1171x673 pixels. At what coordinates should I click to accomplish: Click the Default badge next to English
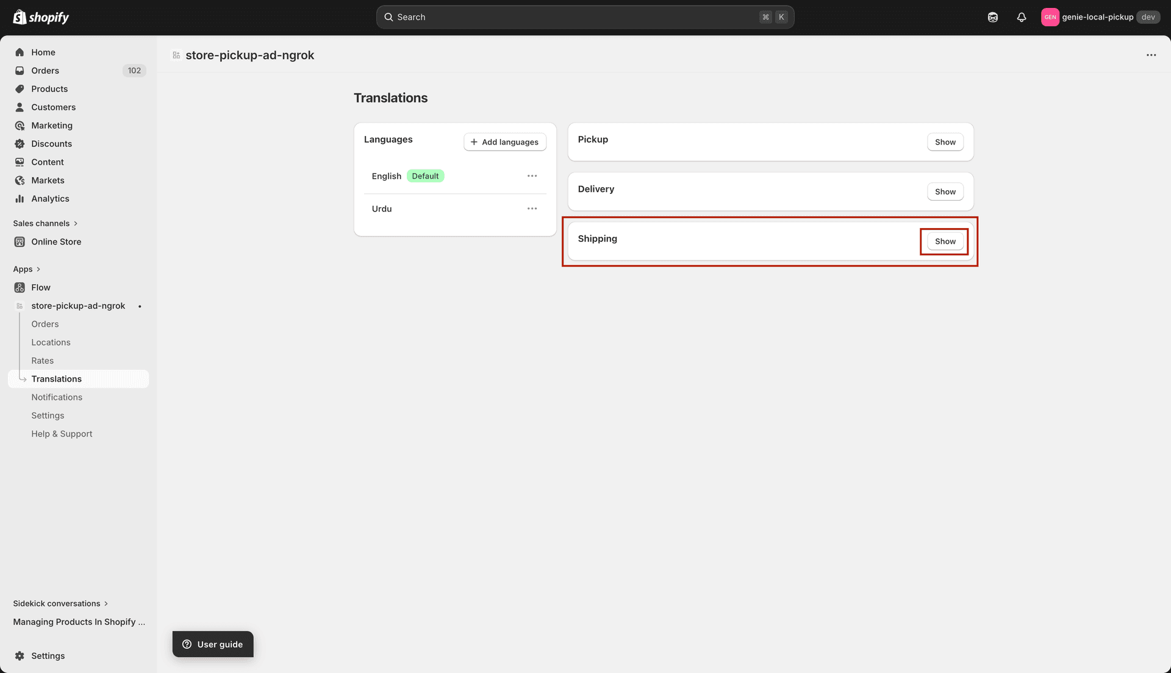tap(425, 176)
